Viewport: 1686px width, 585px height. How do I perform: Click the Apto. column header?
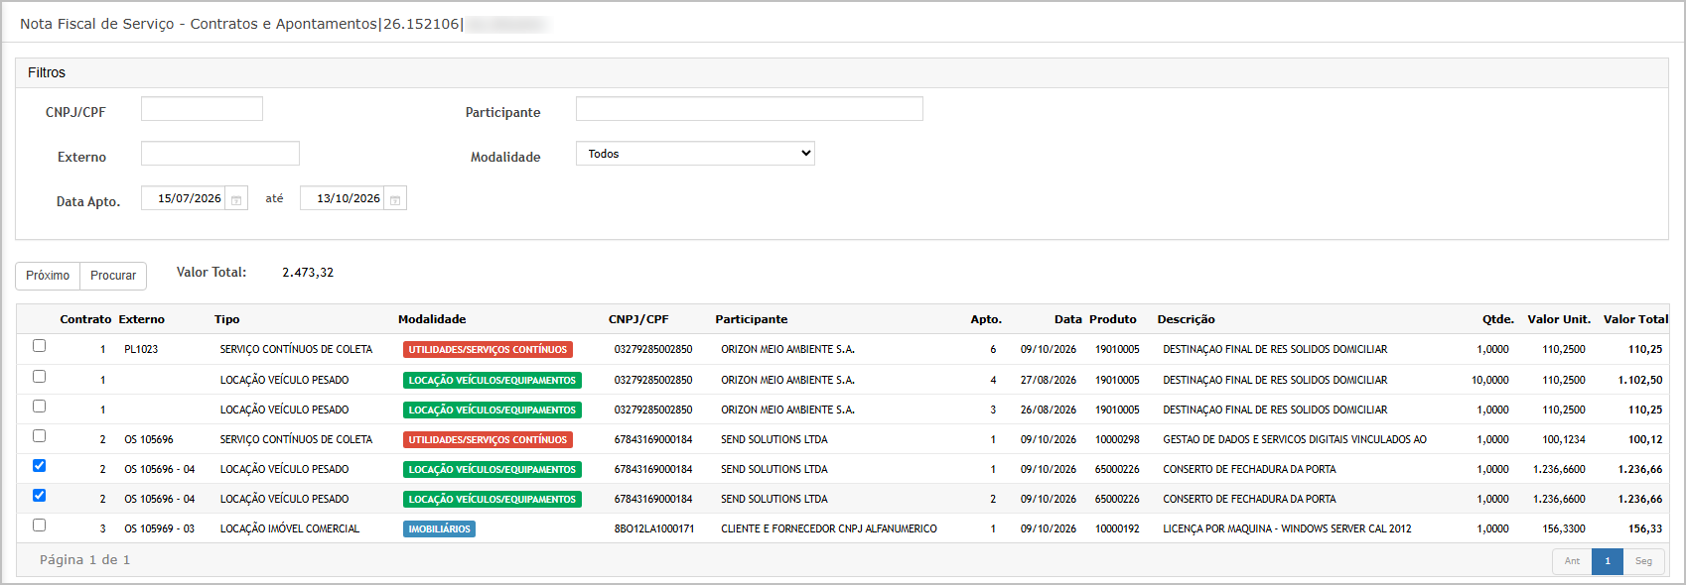pyautogui.click(x=986, y=319)
